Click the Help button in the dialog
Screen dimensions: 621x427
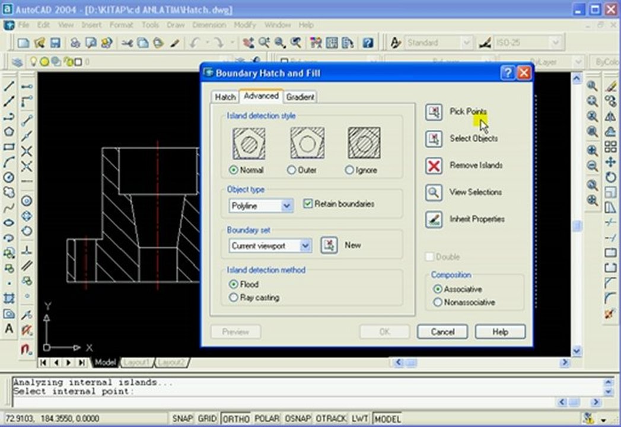[500, 332]
